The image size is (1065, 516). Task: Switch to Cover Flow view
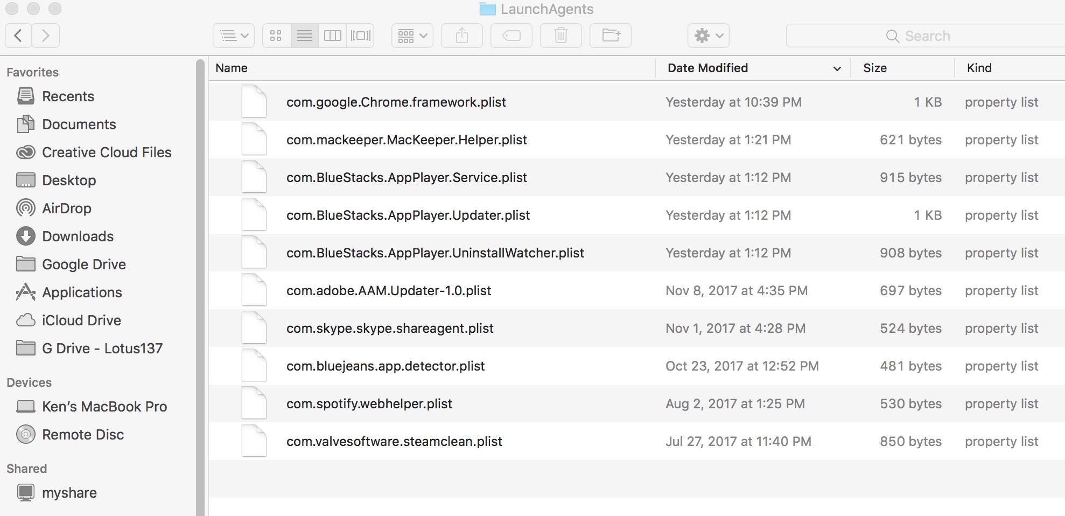[x=360, y=36]
